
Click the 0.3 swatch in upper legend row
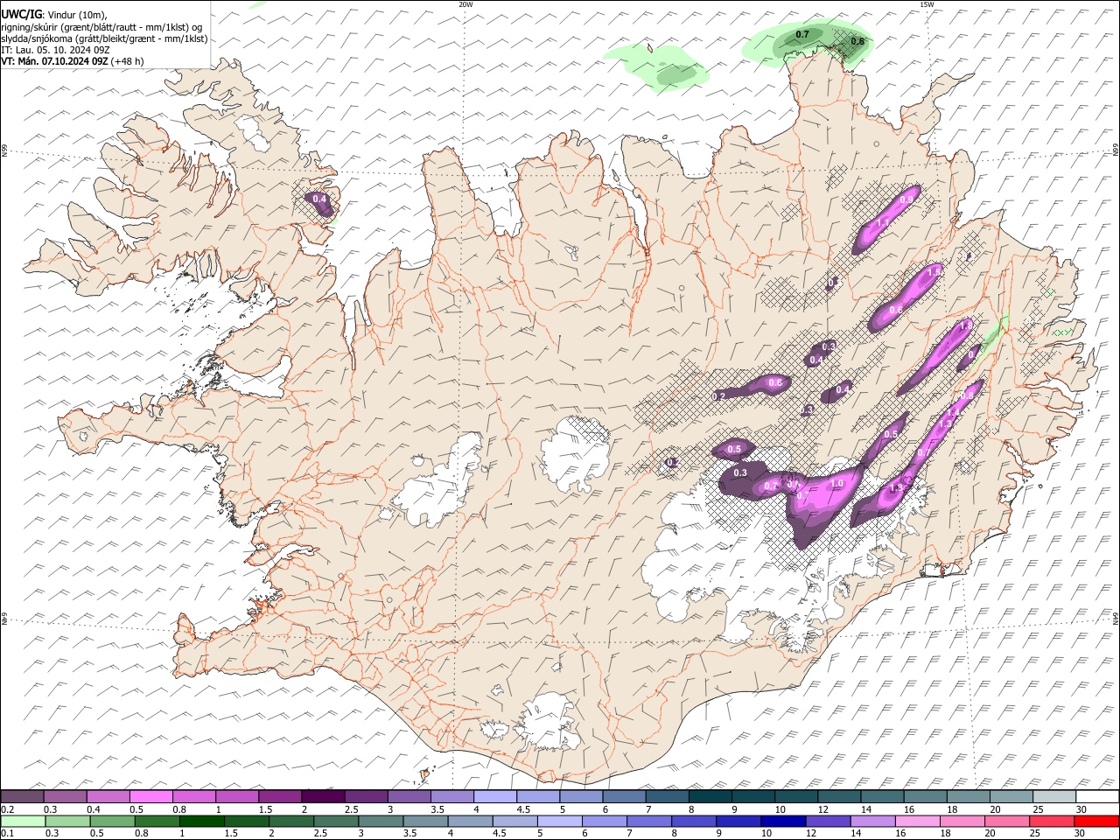tap(66, 796)
